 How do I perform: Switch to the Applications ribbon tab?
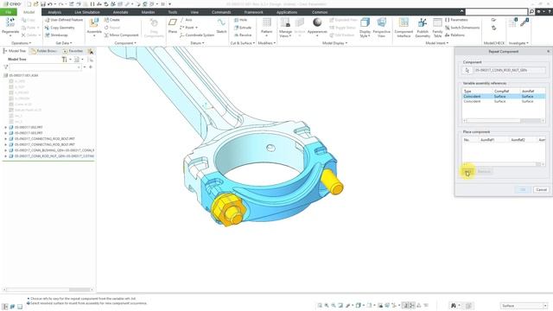pos(287,12)
